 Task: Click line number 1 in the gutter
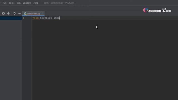tap(24, 18)
